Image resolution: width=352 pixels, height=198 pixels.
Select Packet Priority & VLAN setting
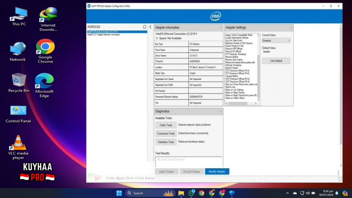click(235, 46)
